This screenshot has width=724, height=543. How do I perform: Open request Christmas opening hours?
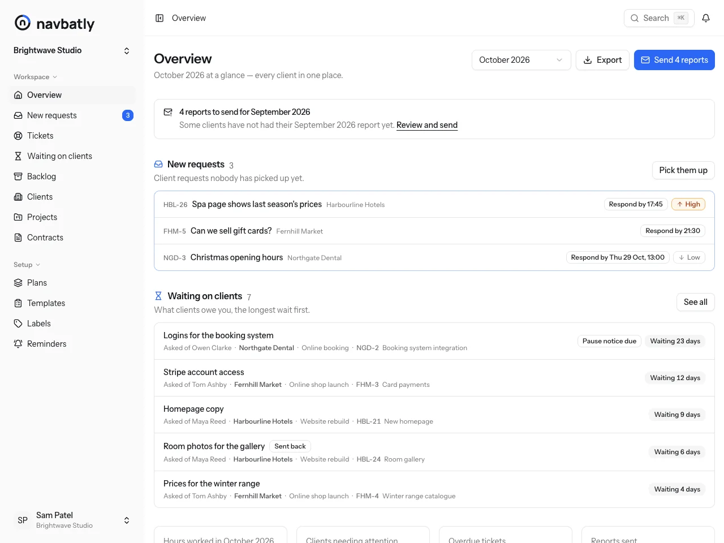coord(434,257)
